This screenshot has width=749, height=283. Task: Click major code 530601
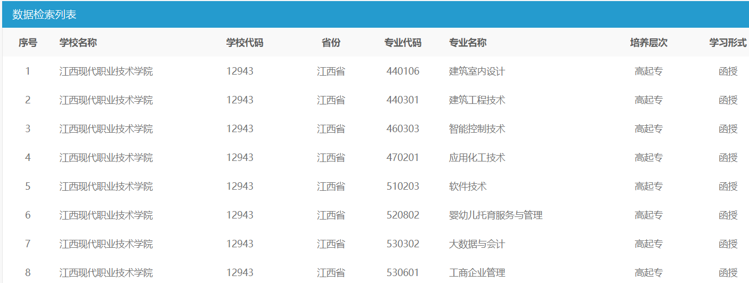pyautogui.click(x=403, y=272)
